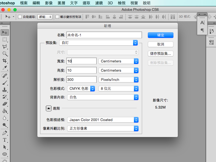
Task: Open the 色彩描述檔 Japan Color dropdown
Action: (103, 120)
